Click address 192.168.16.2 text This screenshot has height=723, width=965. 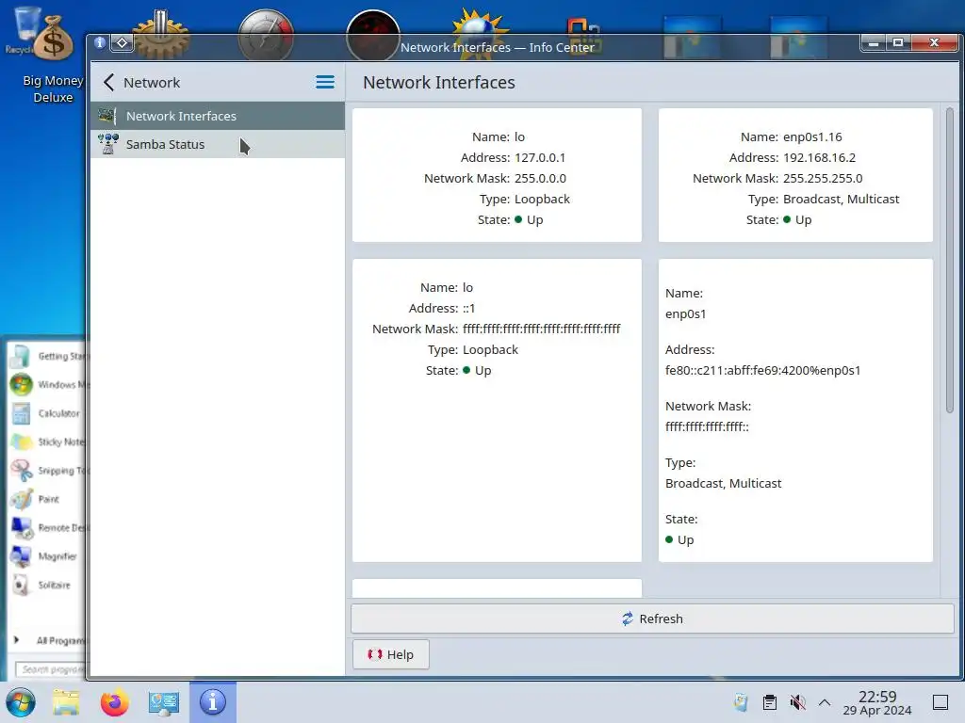(x=819, y=157)
